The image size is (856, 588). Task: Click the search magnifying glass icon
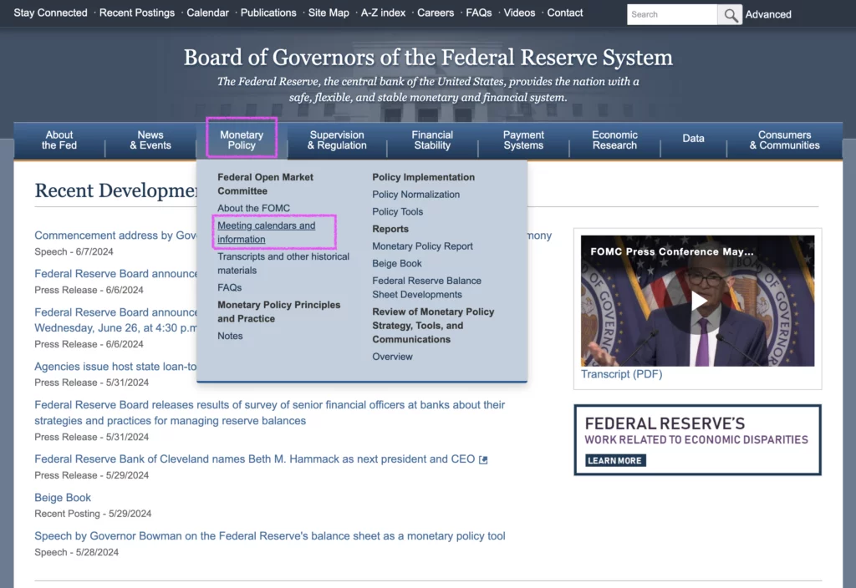point(729,14)
